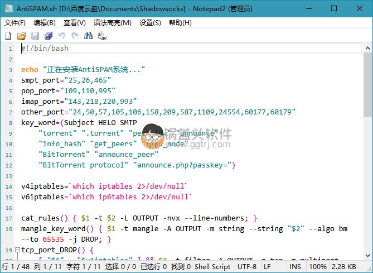Click the "announce.php?passkey=" string
The height and width of the screenshot is (273, 373).
[x=182, y=165]
